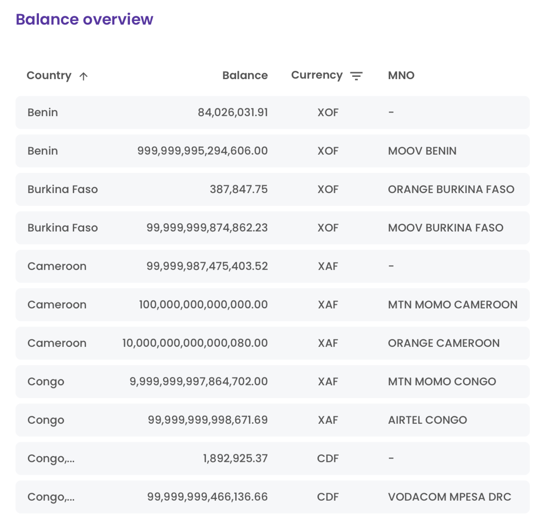549x517 pixels.
Task: Click the Balance overview title
Action: pyautogui.click(x=85, y=18)
